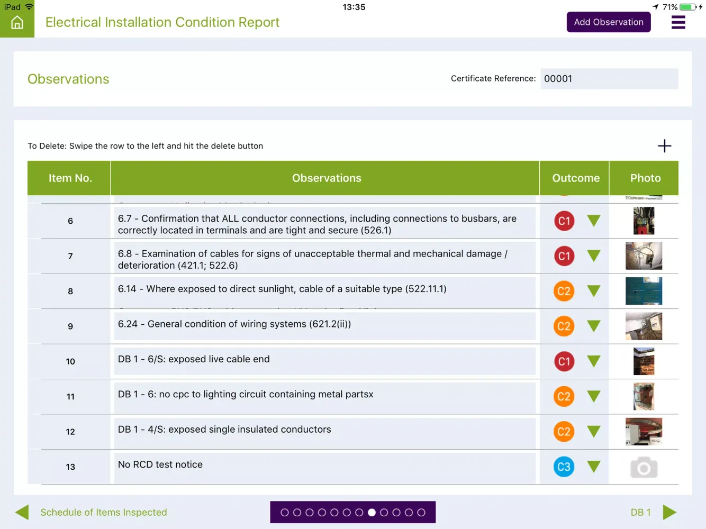Open outcome dropdown for item 10
This screenshot has width=706, height=529.
pos(594,361)
